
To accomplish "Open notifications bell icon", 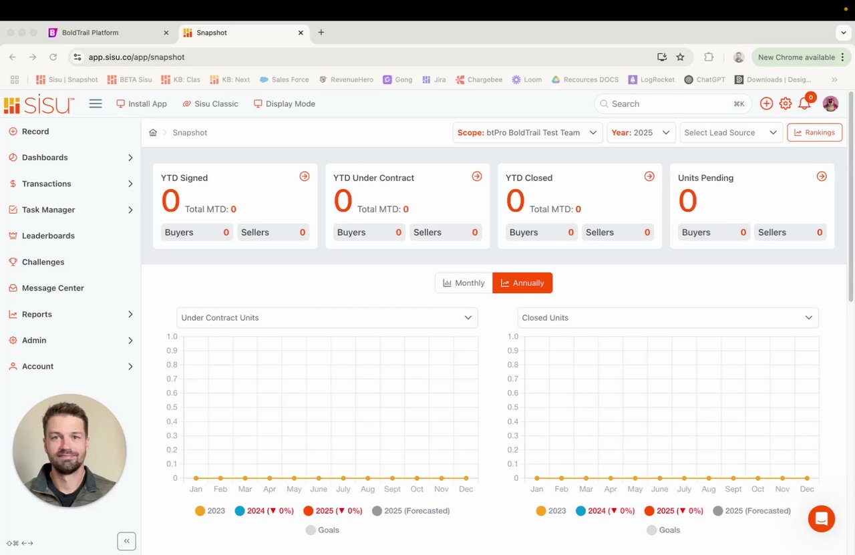I will (x=805, y=103).
